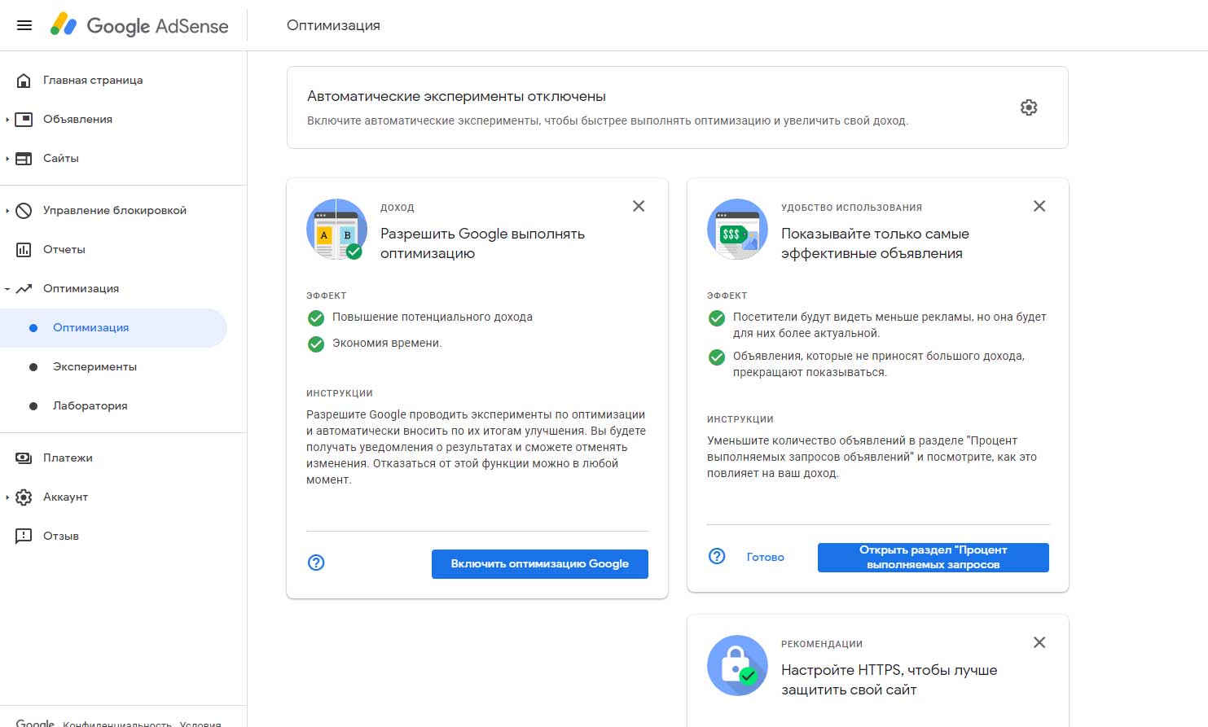Dismiss the Показывайте только самые эффективные card
The height and width of the screenshot is (727, 1208).
[1039, 206]
